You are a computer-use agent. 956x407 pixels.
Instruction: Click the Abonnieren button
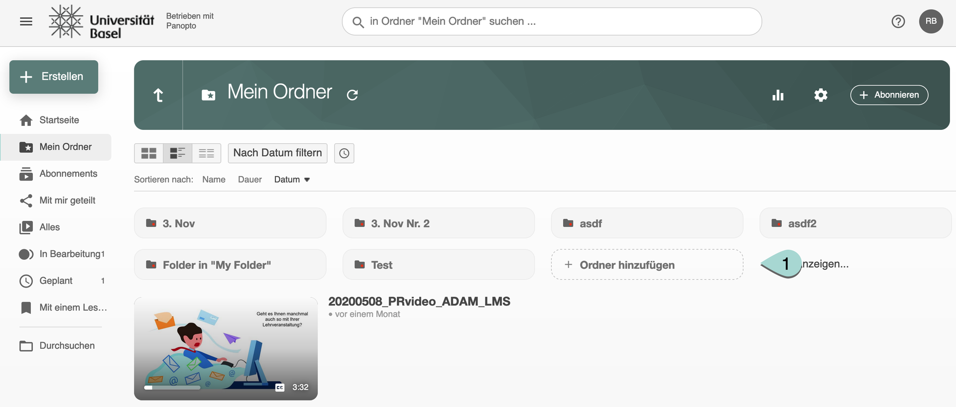tap(889, 95)
